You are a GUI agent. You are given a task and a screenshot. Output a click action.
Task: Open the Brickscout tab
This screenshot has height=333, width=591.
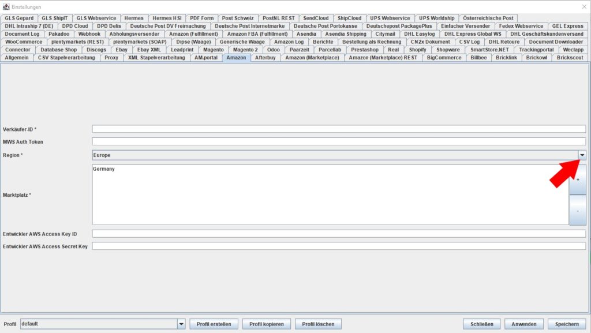click(570, 58)
